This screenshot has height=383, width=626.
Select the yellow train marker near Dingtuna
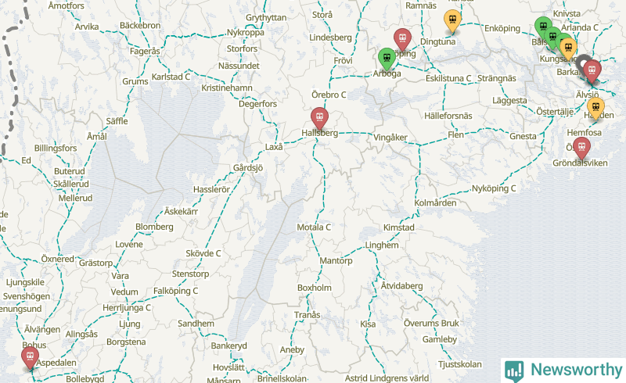click(x=452, y=20)
